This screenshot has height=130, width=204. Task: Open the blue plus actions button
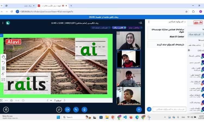pyautogui.click(x=139, y=109)
